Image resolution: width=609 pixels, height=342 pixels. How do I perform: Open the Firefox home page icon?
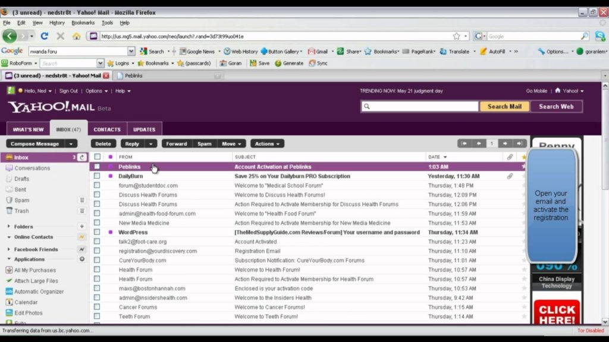pos(77,36)
